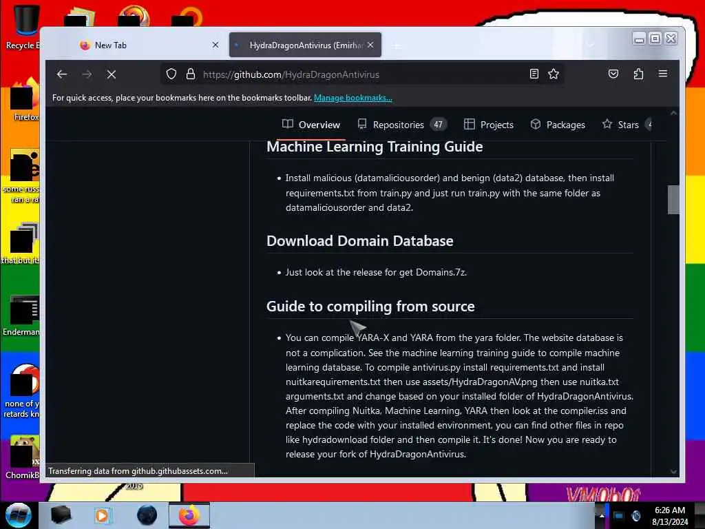Open the ChomikB desktop icon
Image resolution: width=705 pixels, height=529 pixels.
pos(23,457)
